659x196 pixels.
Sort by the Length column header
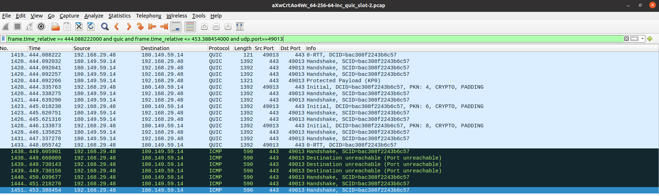[x=243, y=48]
